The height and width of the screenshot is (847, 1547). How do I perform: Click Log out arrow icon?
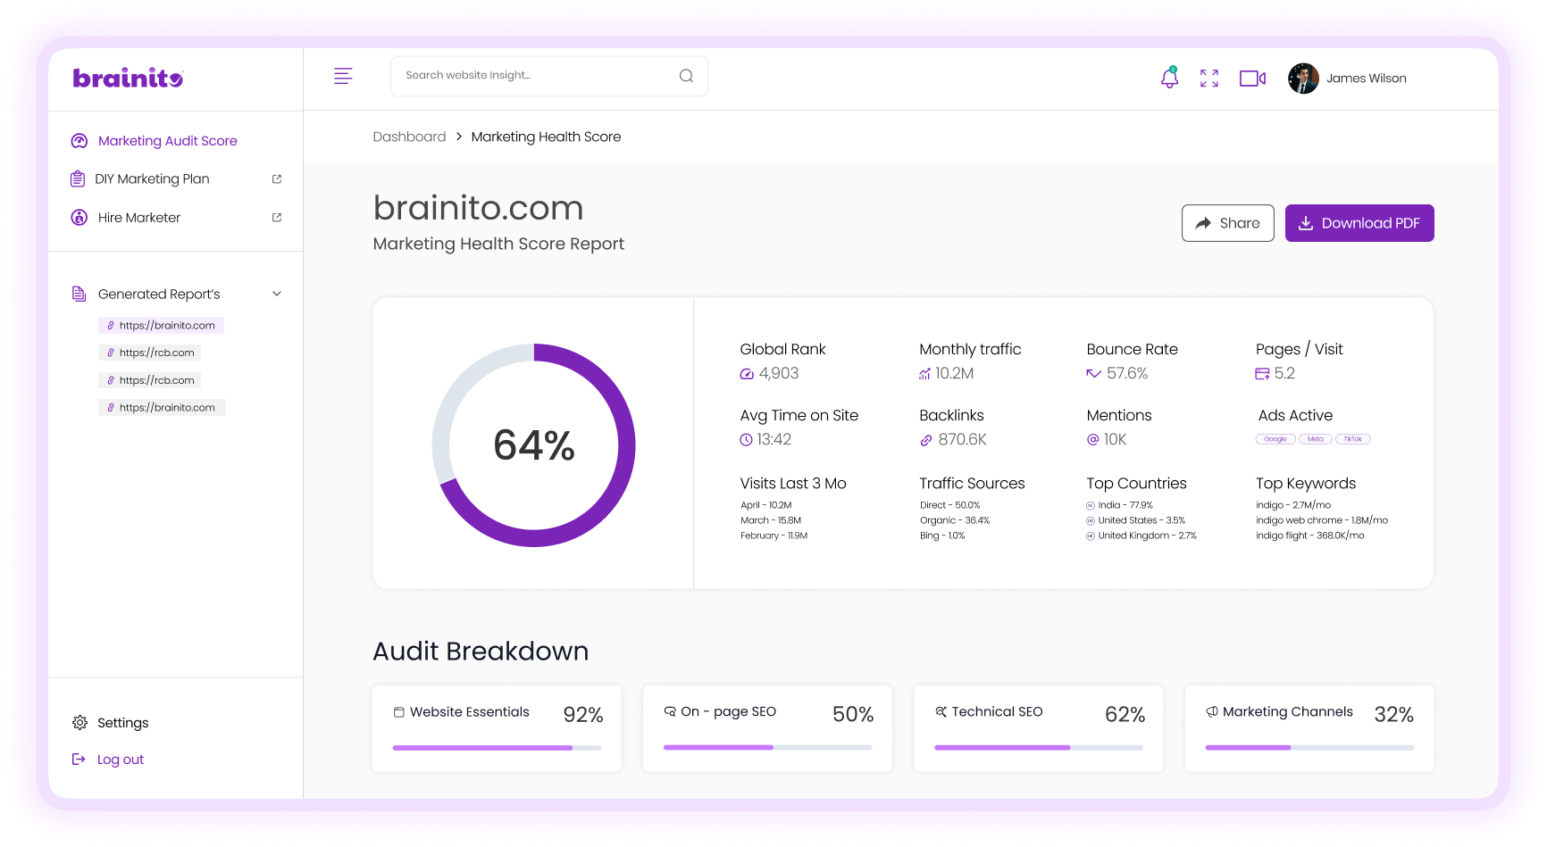point(79,760)
